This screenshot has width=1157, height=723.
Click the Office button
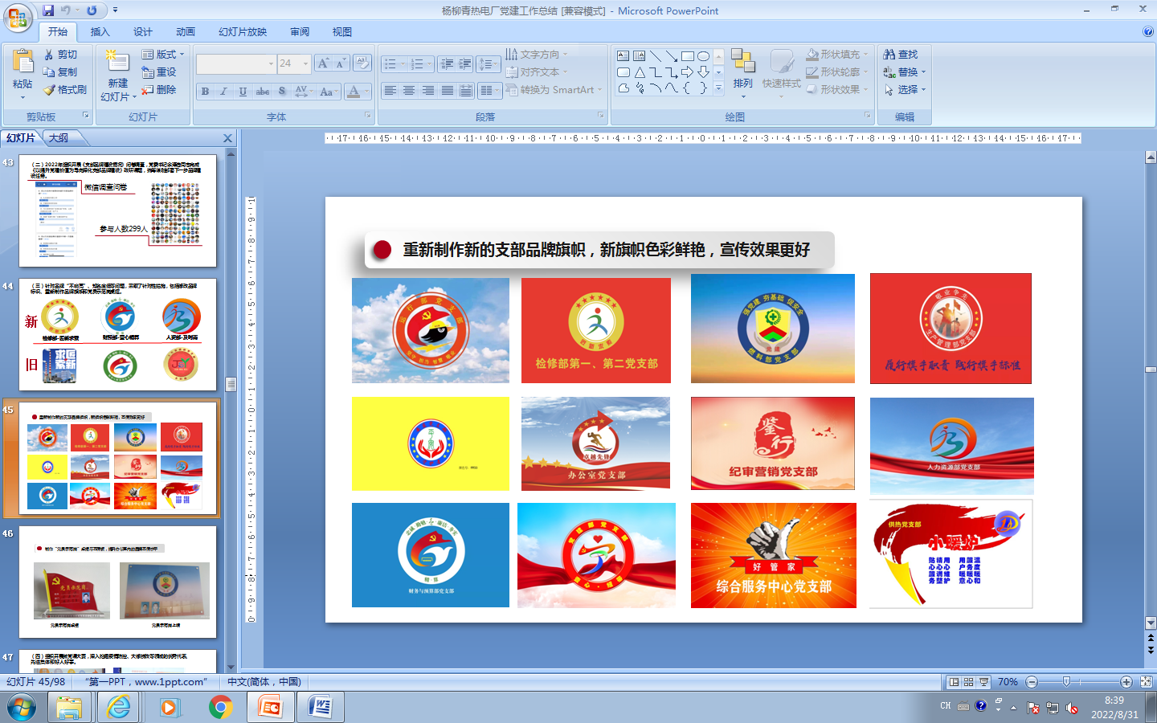[18, 17]
